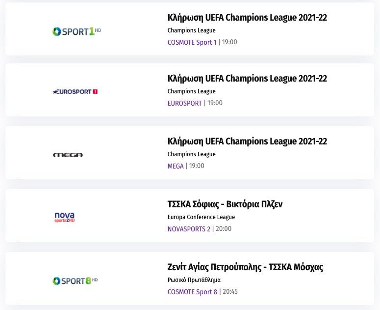
Task: Click the MEGA channel logo image
Action: pyautogui.click(x=68, y=155)
